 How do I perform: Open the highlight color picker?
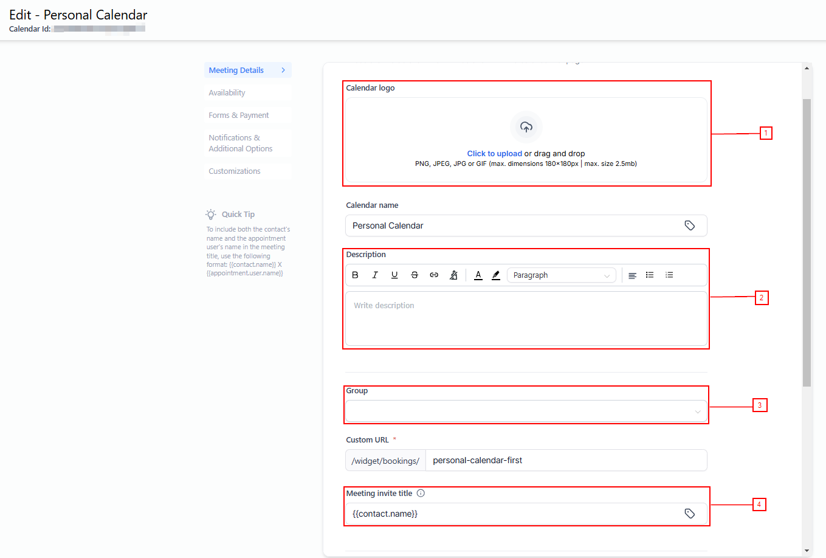496,275
